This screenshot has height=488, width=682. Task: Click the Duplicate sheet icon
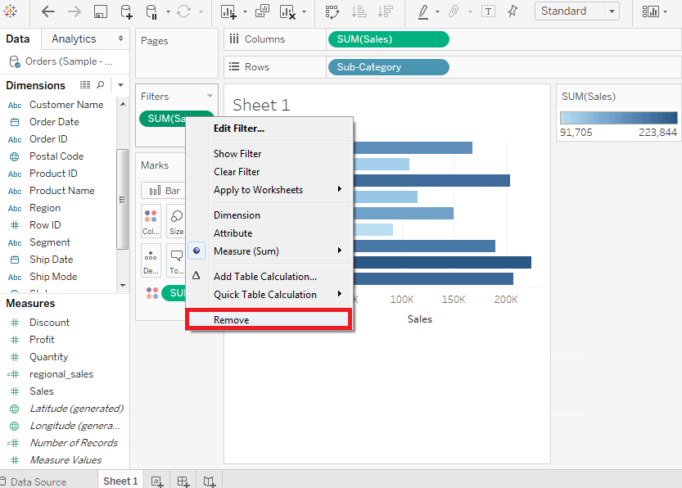pos(262,11)
